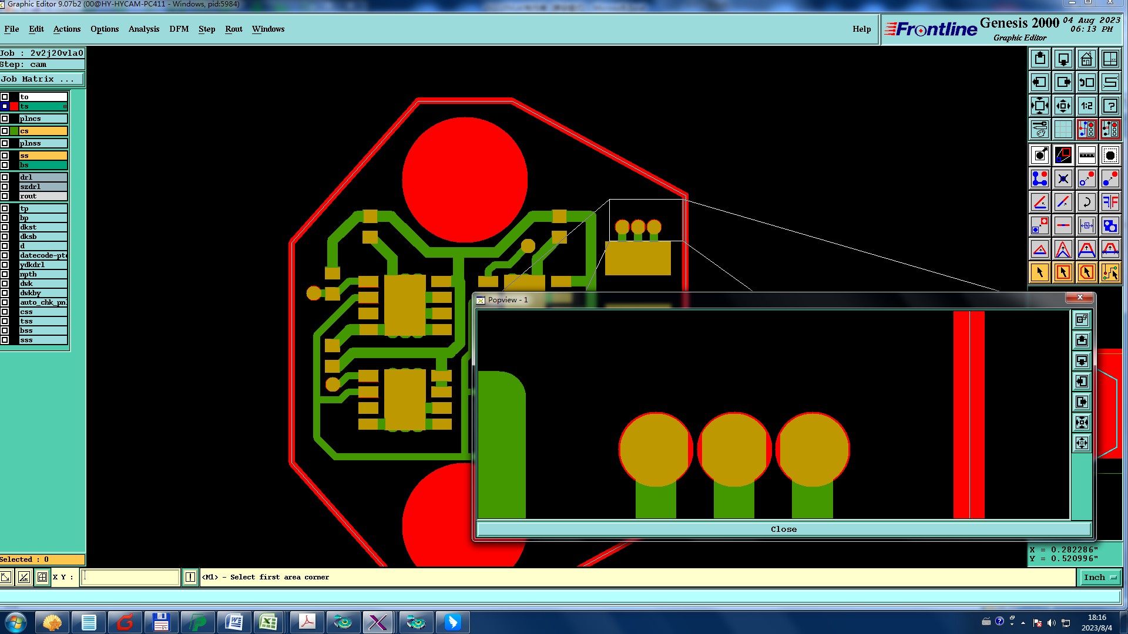The width and height of the screenshot is (1128, 634).
Task: Click the net selection pointer icon
Action: (x=1110, y=272)
